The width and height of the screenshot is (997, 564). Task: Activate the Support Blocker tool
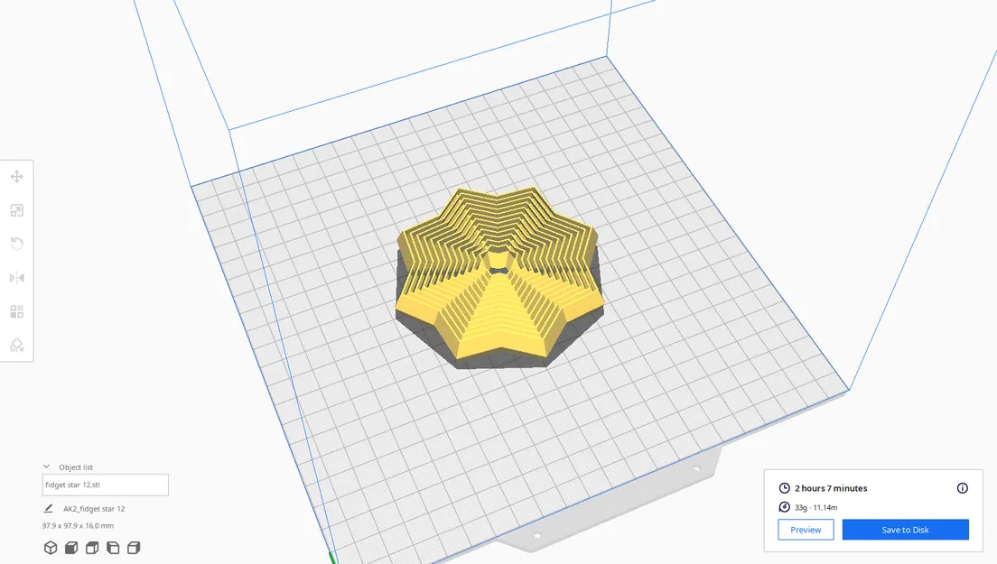[x=16, y=345]
